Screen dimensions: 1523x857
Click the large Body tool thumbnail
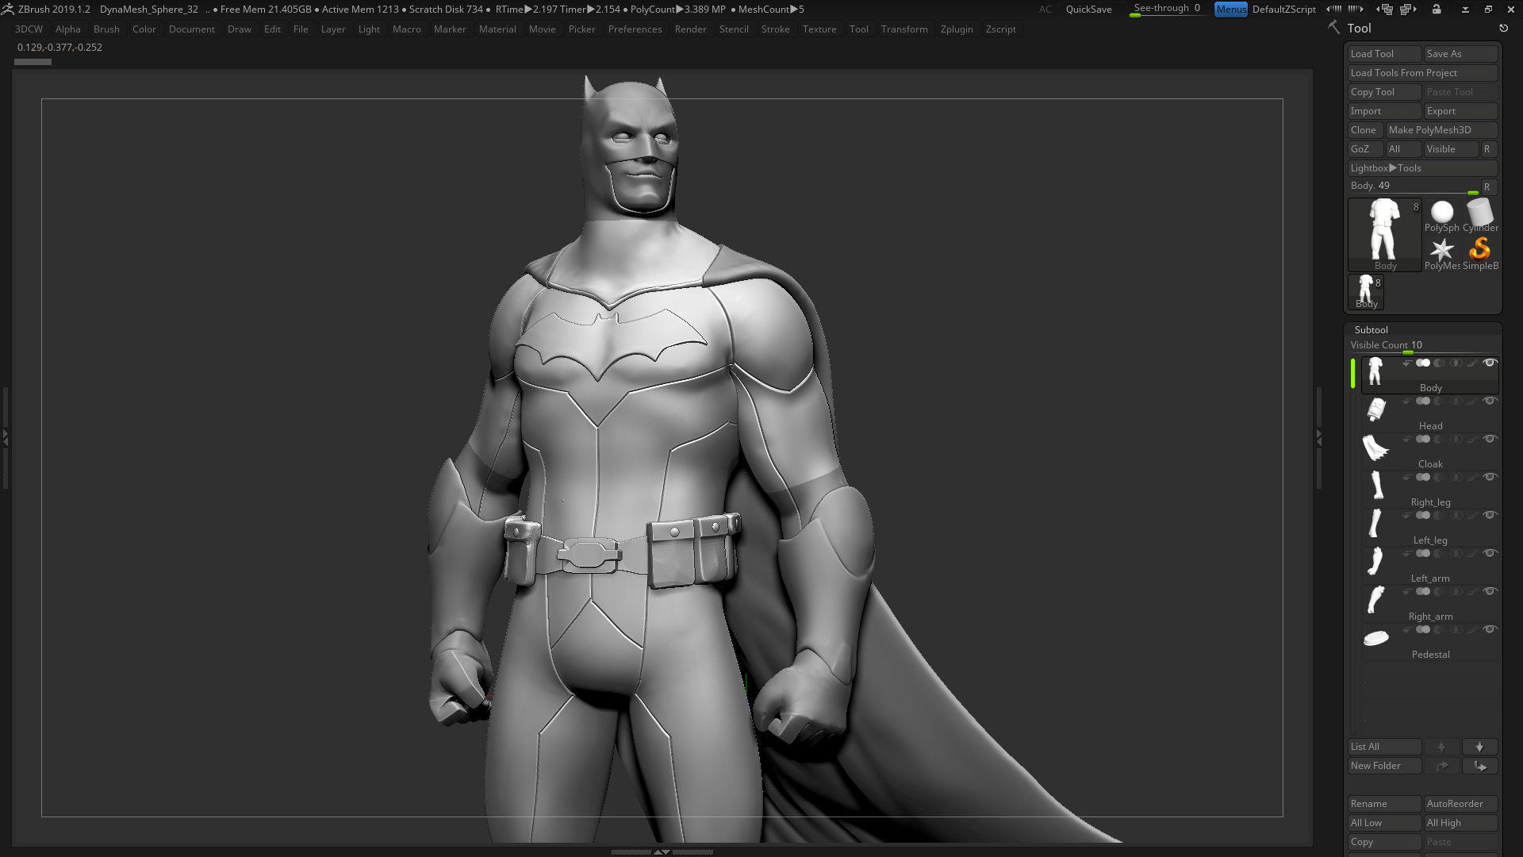pyautogui.click(x=1385, y=234)
